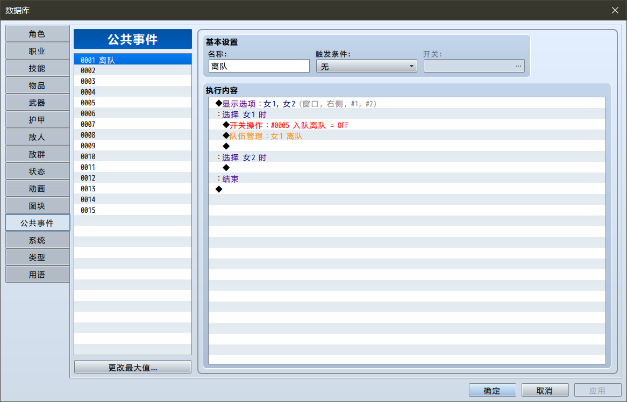Click the 开关 selector ellipsis field
Screen dimensions: 627x402
click(474, 66)
